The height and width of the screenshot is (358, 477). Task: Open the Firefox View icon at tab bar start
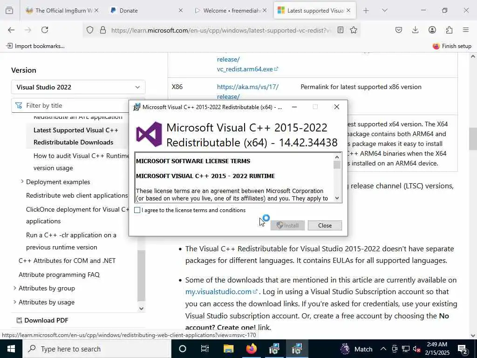[9, 10]
